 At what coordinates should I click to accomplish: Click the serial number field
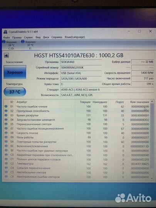[x=81, y=67]
